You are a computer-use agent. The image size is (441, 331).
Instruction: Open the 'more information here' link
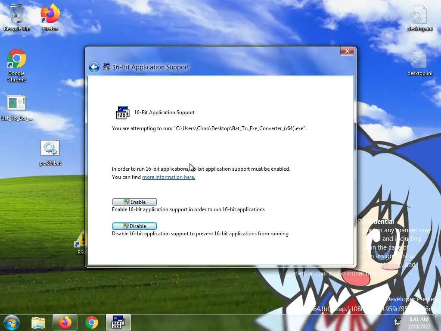click(168, 177)
